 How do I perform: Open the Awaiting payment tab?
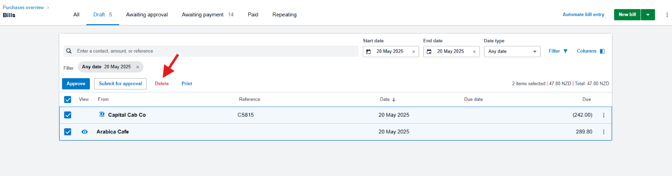[x=207, y=15]
